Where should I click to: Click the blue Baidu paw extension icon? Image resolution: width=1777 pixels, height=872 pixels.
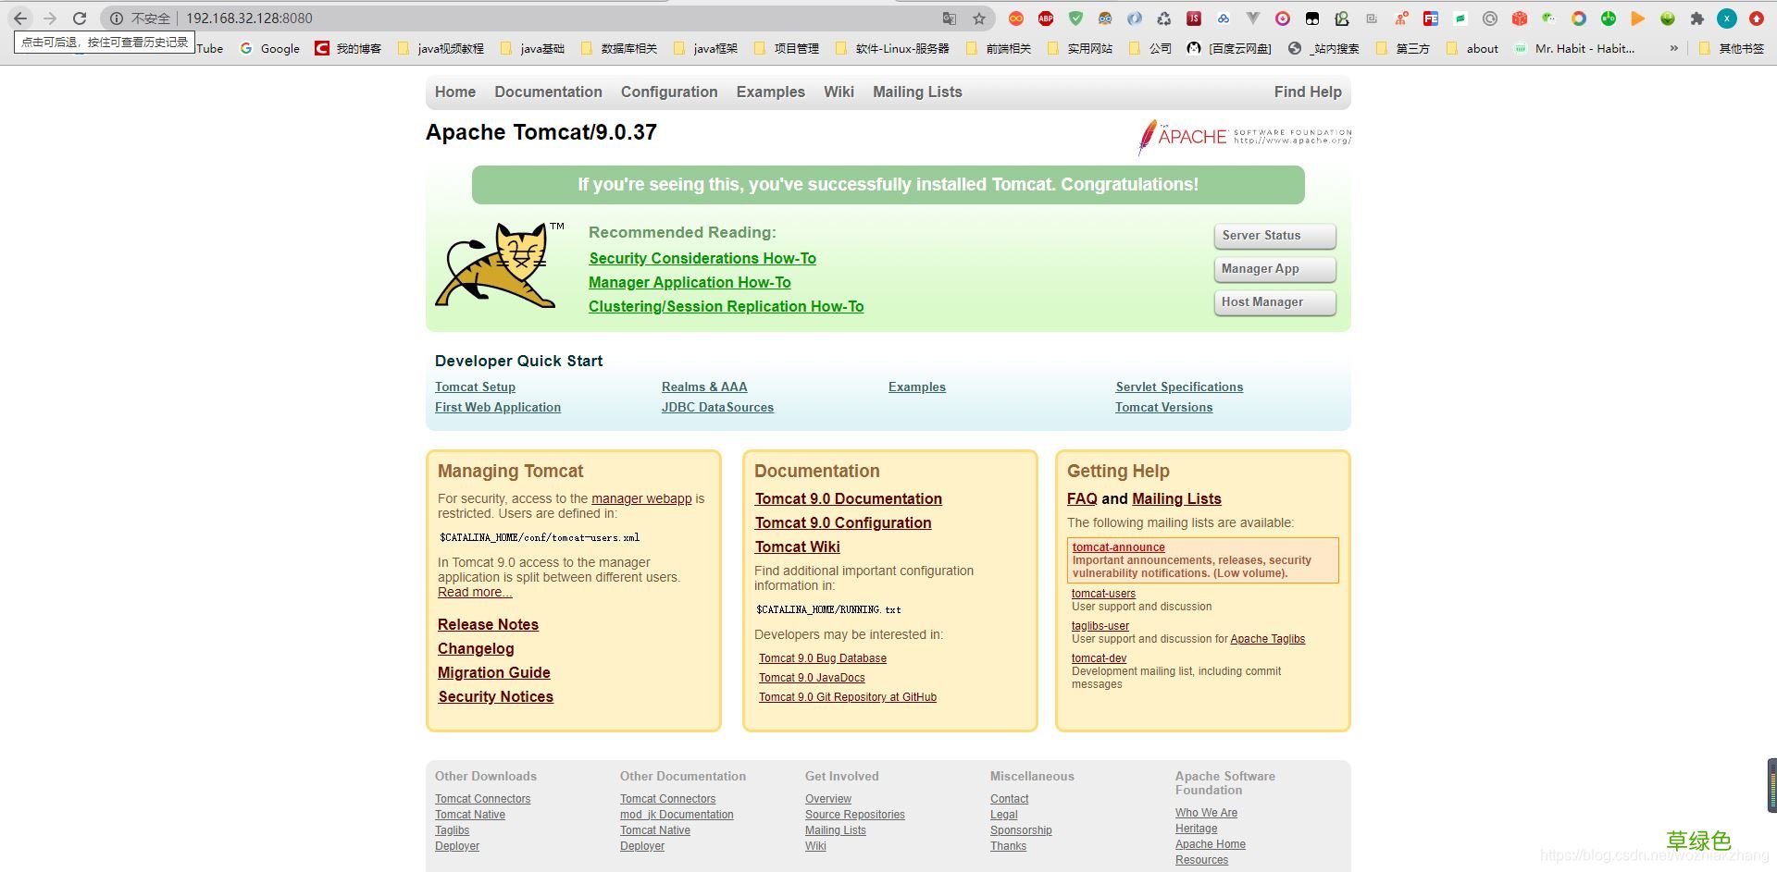(x=1224, y=18)
